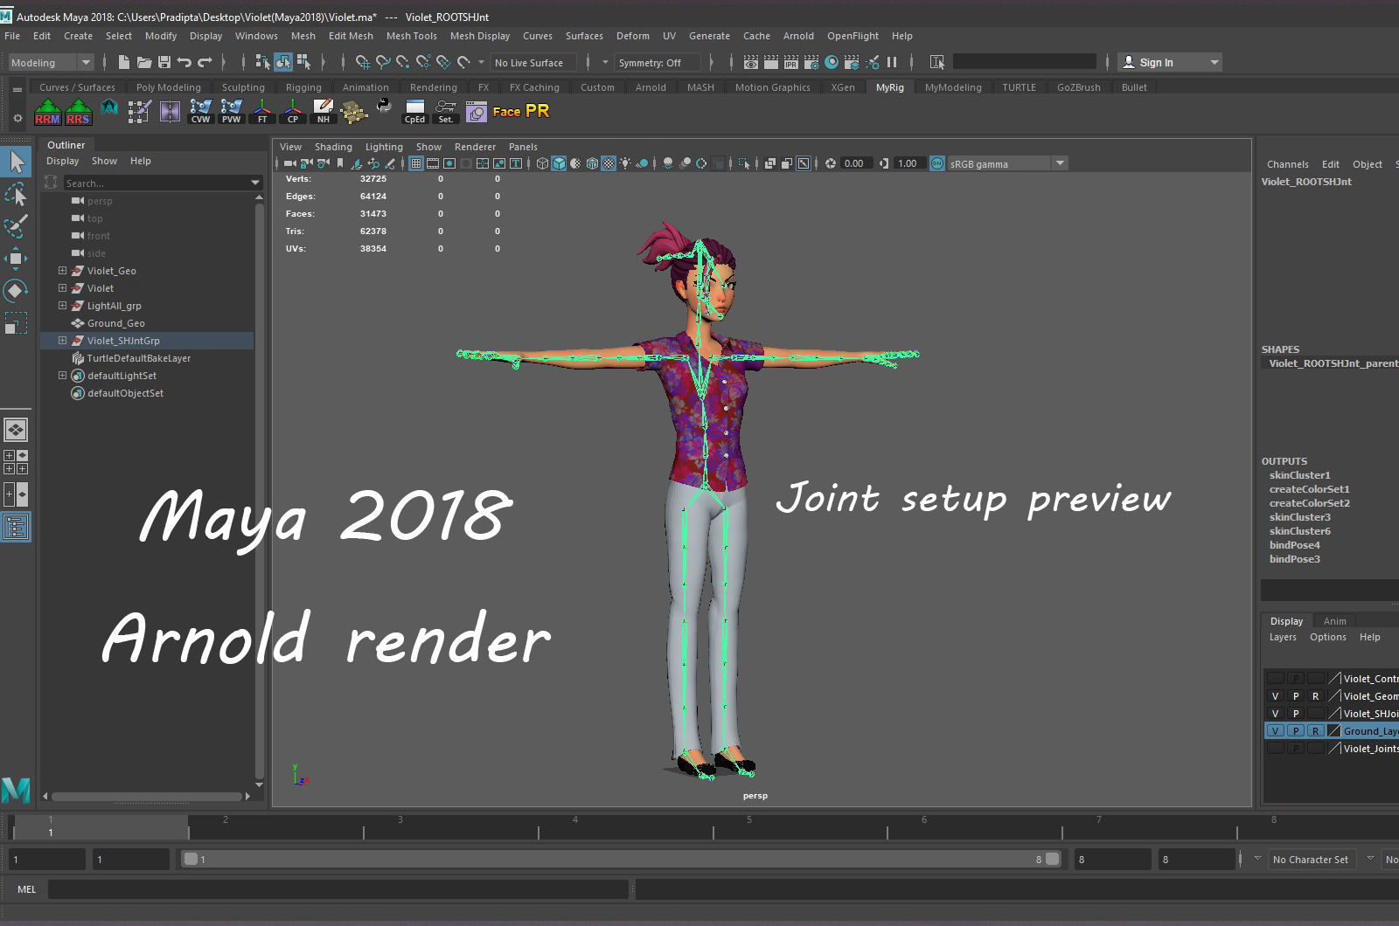
Task: Open the Face PR shelf tool
Action: click(x=521, y=112)
